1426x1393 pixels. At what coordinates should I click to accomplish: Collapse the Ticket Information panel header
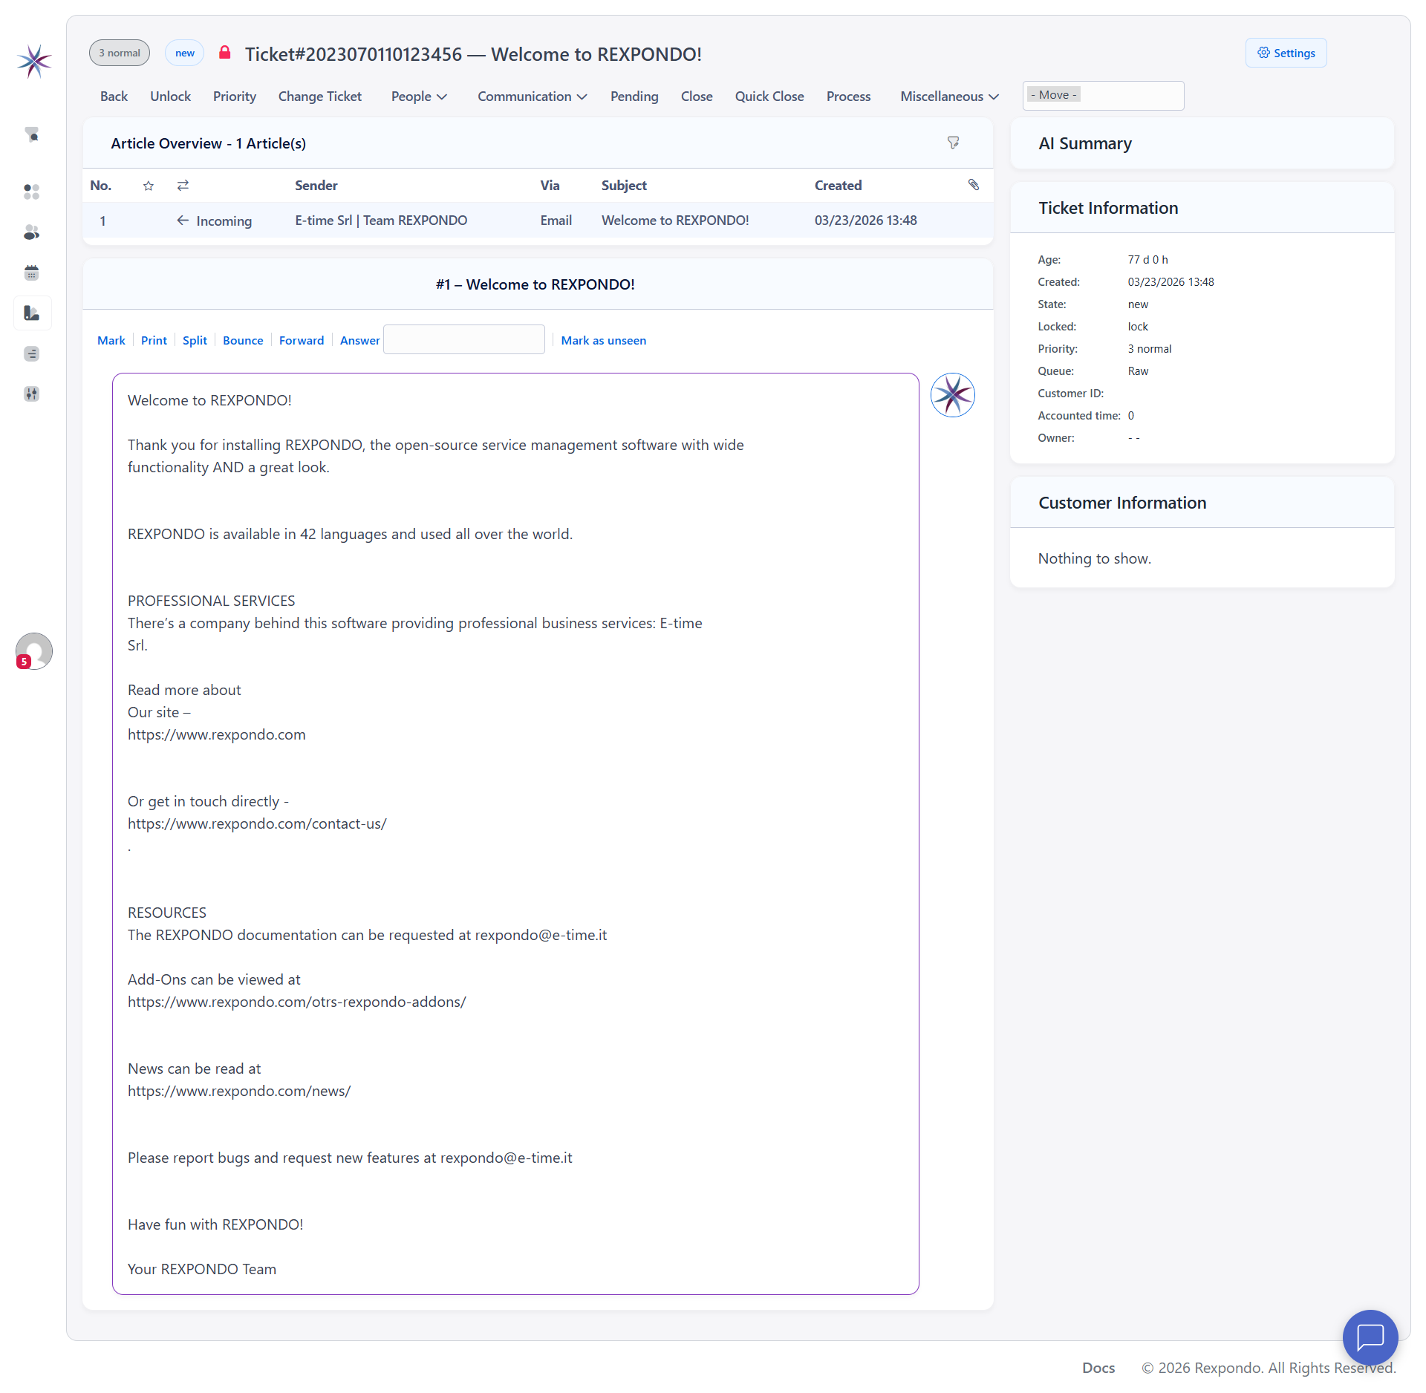pos(1202,208)
